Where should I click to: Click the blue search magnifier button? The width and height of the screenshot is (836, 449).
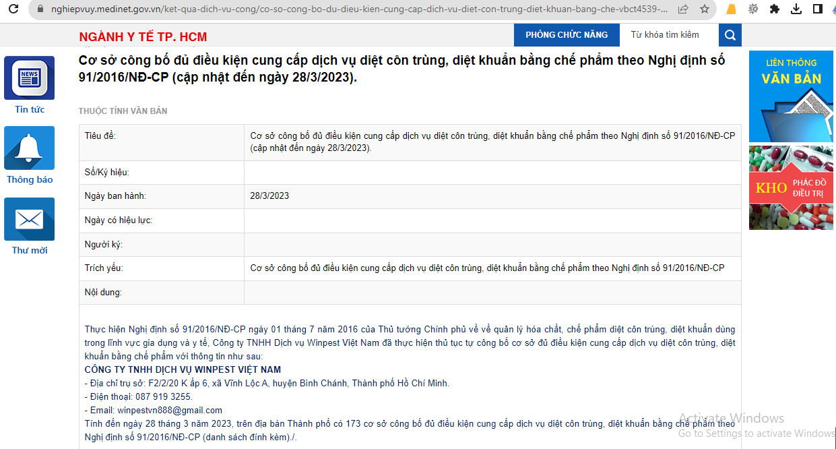(x=730, y=35)
